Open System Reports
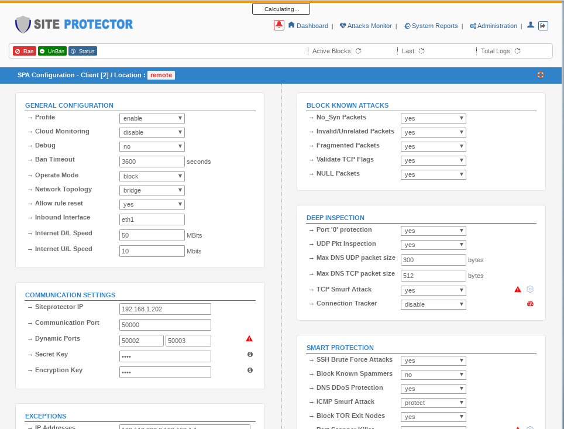 click(x=431, y=26)
